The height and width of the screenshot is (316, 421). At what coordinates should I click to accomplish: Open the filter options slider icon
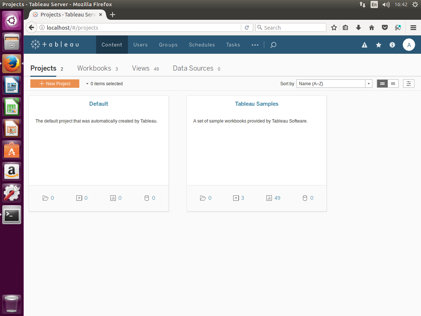pyautogui.click(x=409, y=84)
